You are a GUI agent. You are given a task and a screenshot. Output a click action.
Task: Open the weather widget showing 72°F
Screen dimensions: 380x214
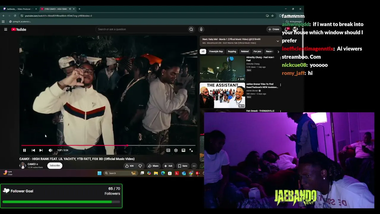point(8,173)
